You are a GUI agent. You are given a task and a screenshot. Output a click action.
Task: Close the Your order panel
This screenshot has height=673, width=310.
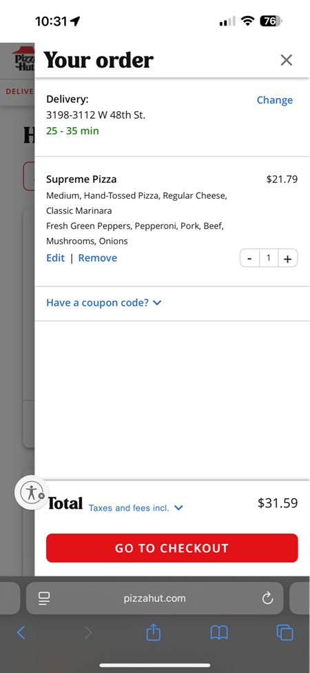(x=286, y=60)
